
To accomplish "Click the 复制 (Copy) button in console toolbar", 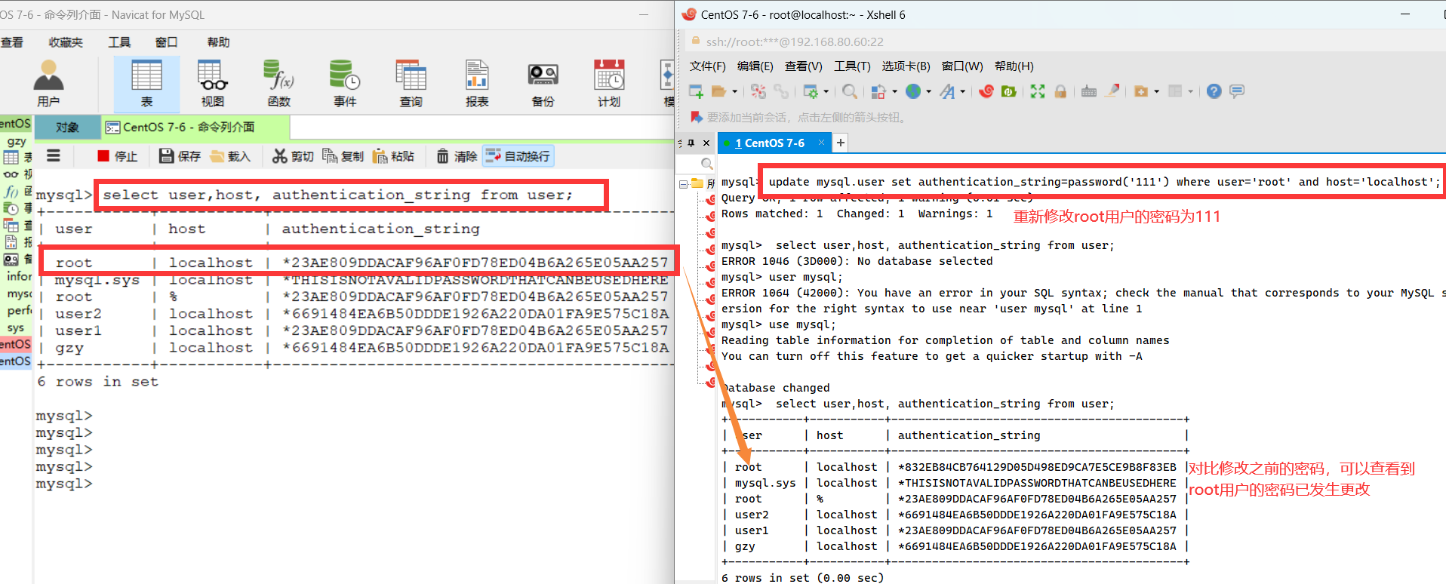I will pos(343,156).
